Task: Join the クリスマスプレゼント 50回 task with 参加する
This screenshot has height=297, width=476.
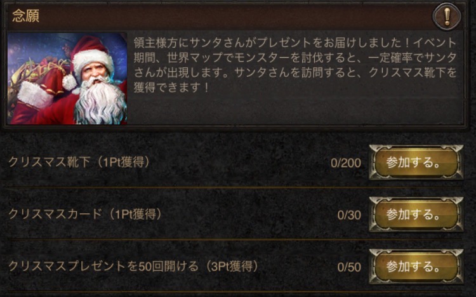Action: click(x=416, y=267)
